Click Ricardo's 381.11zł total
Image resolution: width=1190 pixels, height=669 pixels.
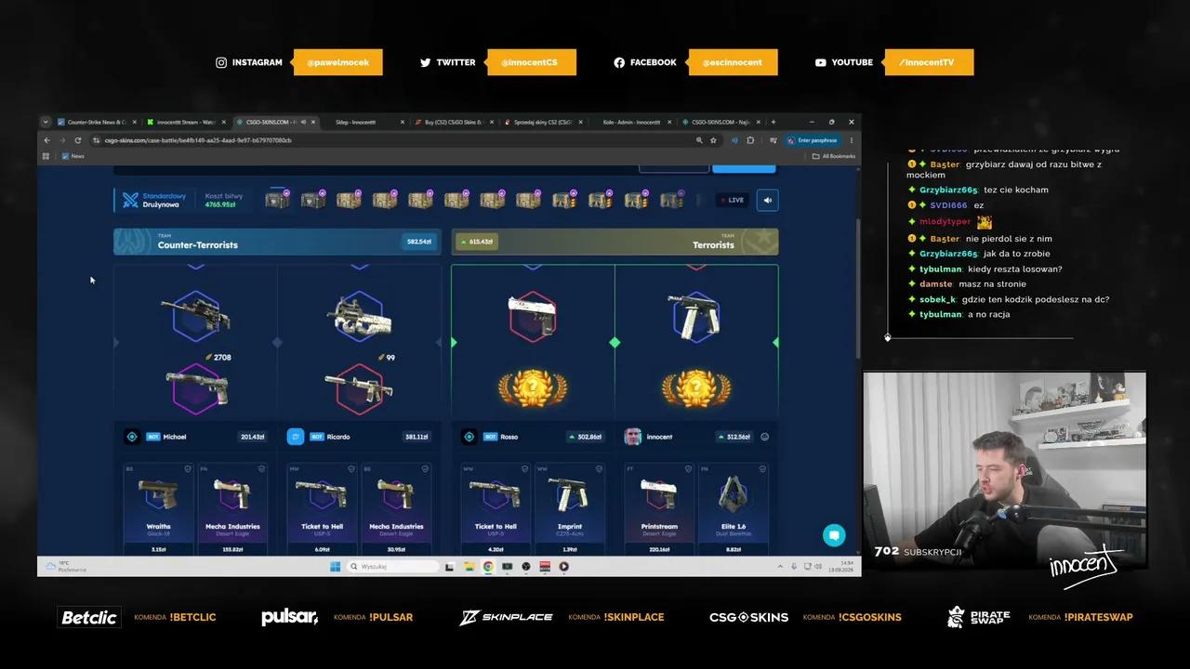tap(416, 437)
